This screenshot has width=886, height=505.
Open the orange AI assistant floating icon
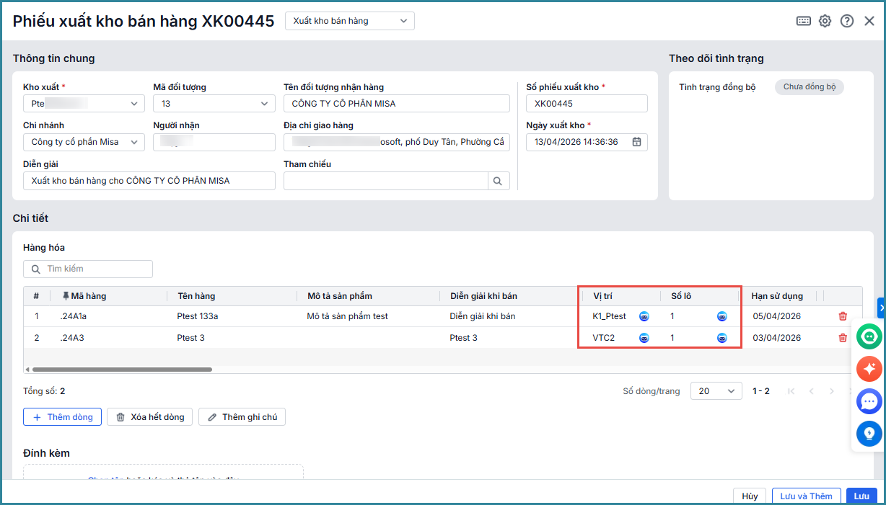coord(869,369)
